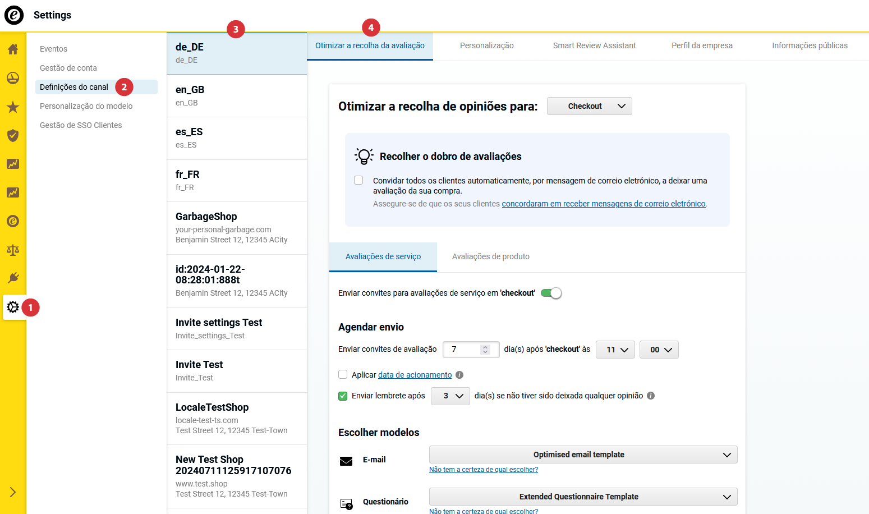Expand the Extended Questionnaire Template dropdown

click(x=583, y=497)
